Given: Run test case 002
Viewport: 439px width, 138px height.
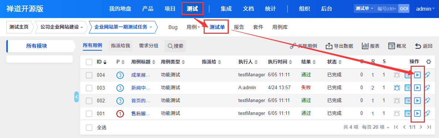Looking at the screenshot, I should 417,101.
